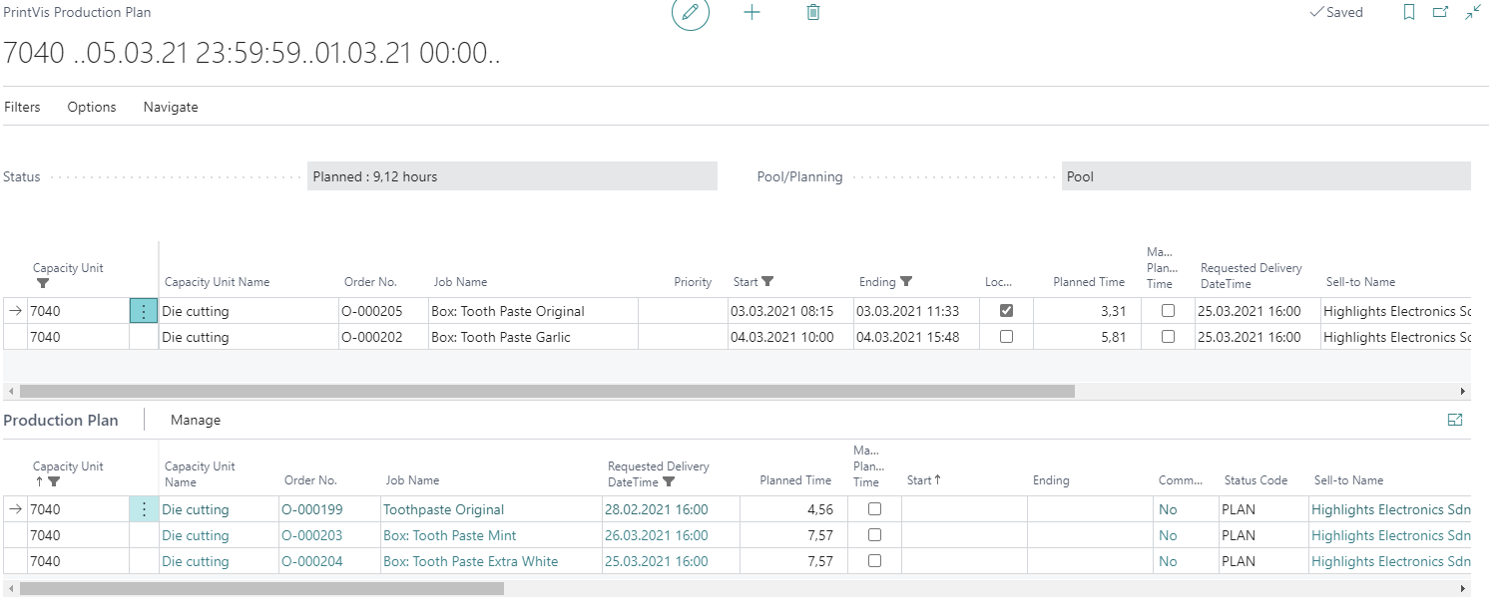Image resolution: width=1505 pixels, height=615 pixels.
Task: Click the lower Ending column header
Action: [1051, 480]
